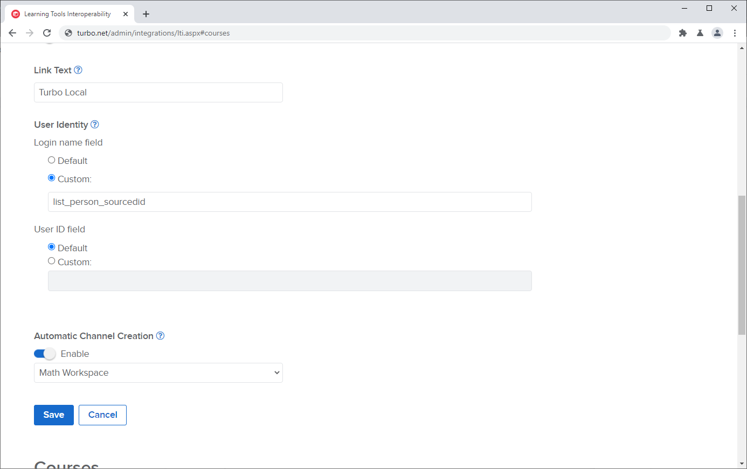Save the integration settings
Image resolution: width=747 pixels, height=469 pixels.
[53, 415]
